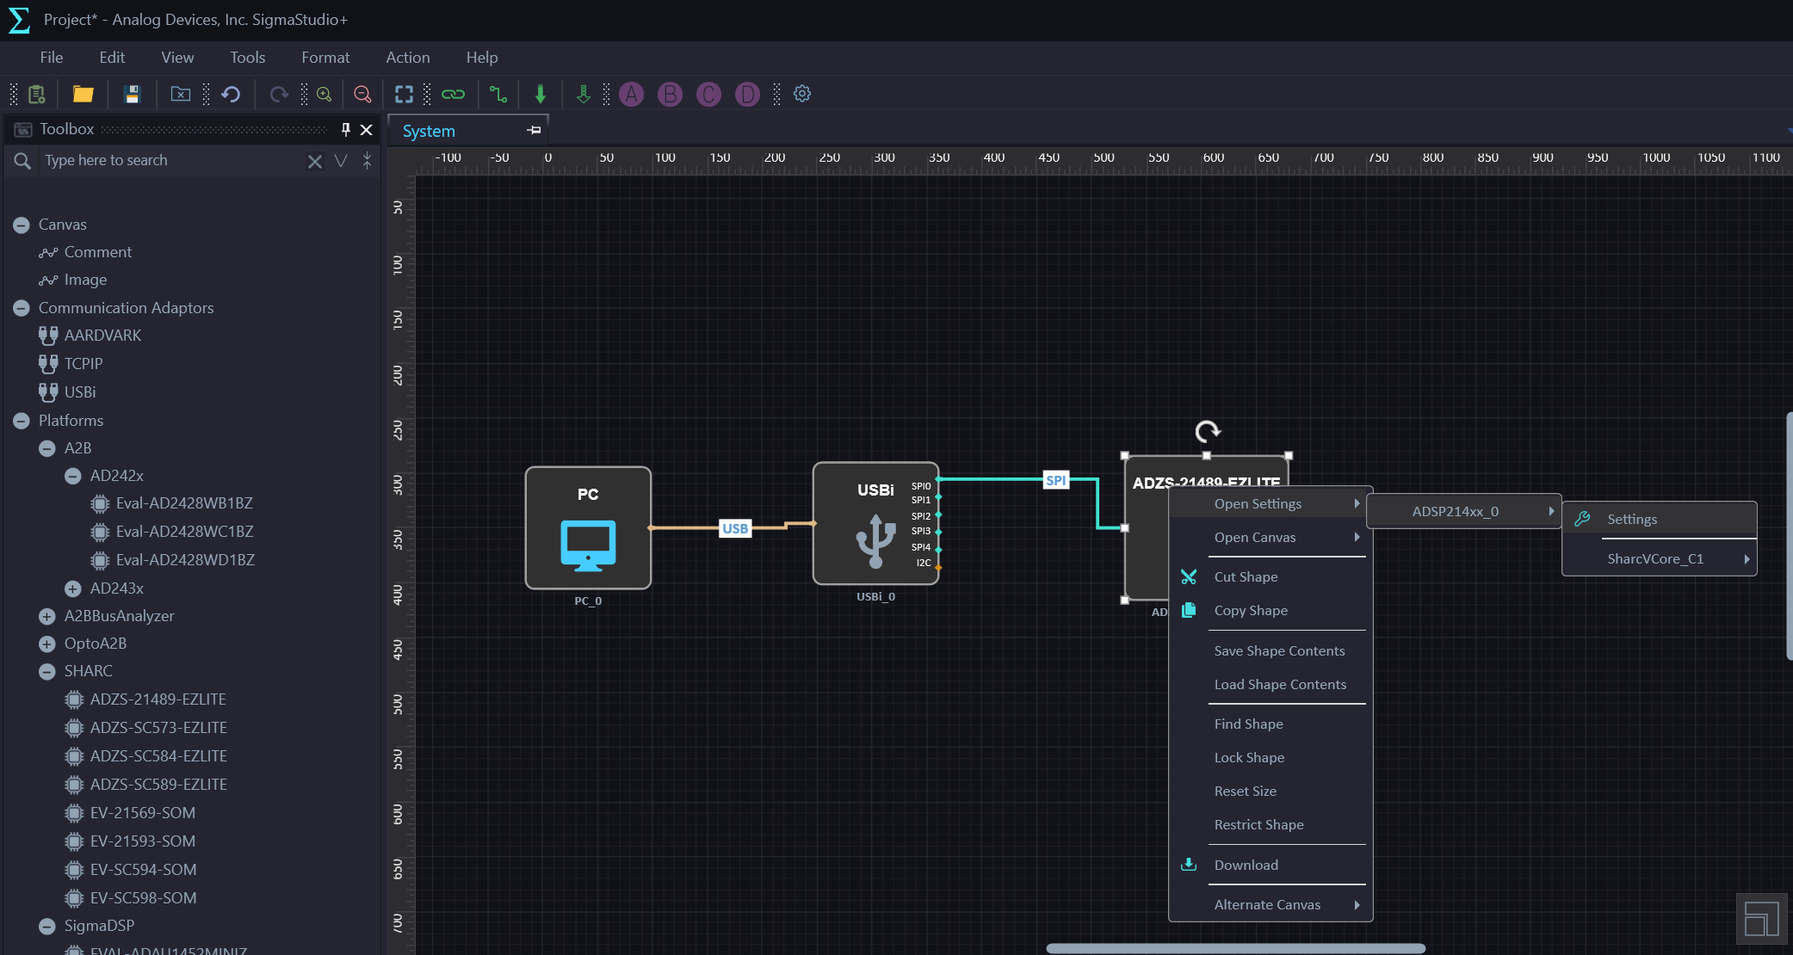Select the purple D circle button

pos(747,94)
